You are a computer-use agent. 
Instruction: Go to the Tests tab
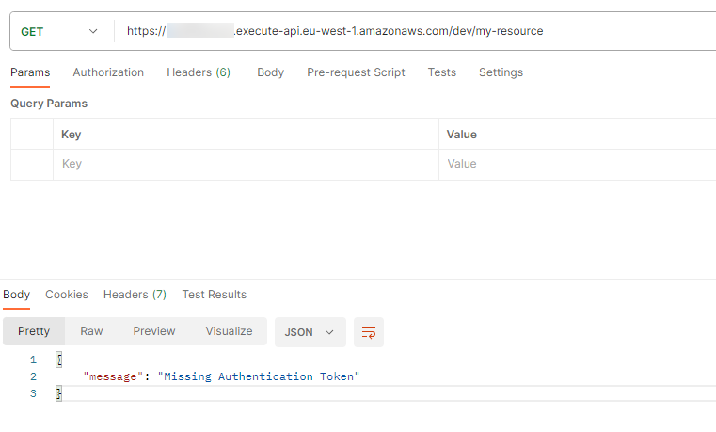(441, 72)
